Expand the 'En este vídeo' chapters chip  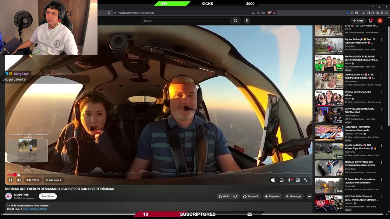point(54,180)
